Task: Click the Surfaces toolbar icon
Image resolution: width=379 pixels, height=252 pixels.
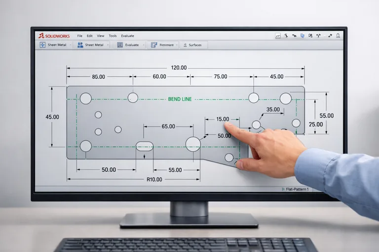Action: (x=185, y=45)
